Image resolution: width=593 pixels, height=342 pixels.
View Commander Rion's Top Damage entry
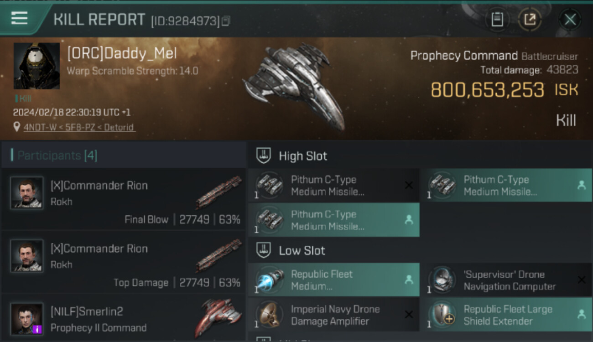(x=123, y=262)
